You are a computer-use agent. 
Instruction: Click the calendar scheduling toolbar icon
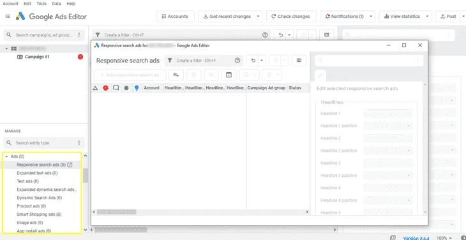click(229, 75)
